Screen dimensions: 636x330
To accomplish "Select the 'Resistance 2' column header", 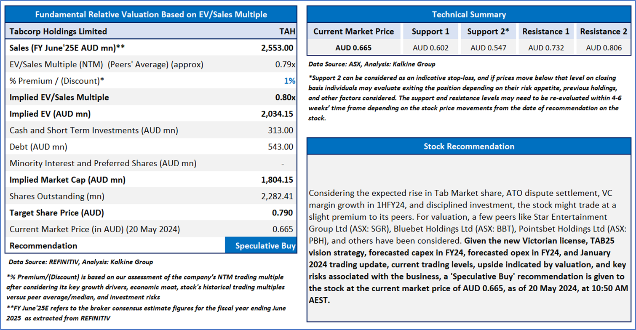I will [604, 32].
